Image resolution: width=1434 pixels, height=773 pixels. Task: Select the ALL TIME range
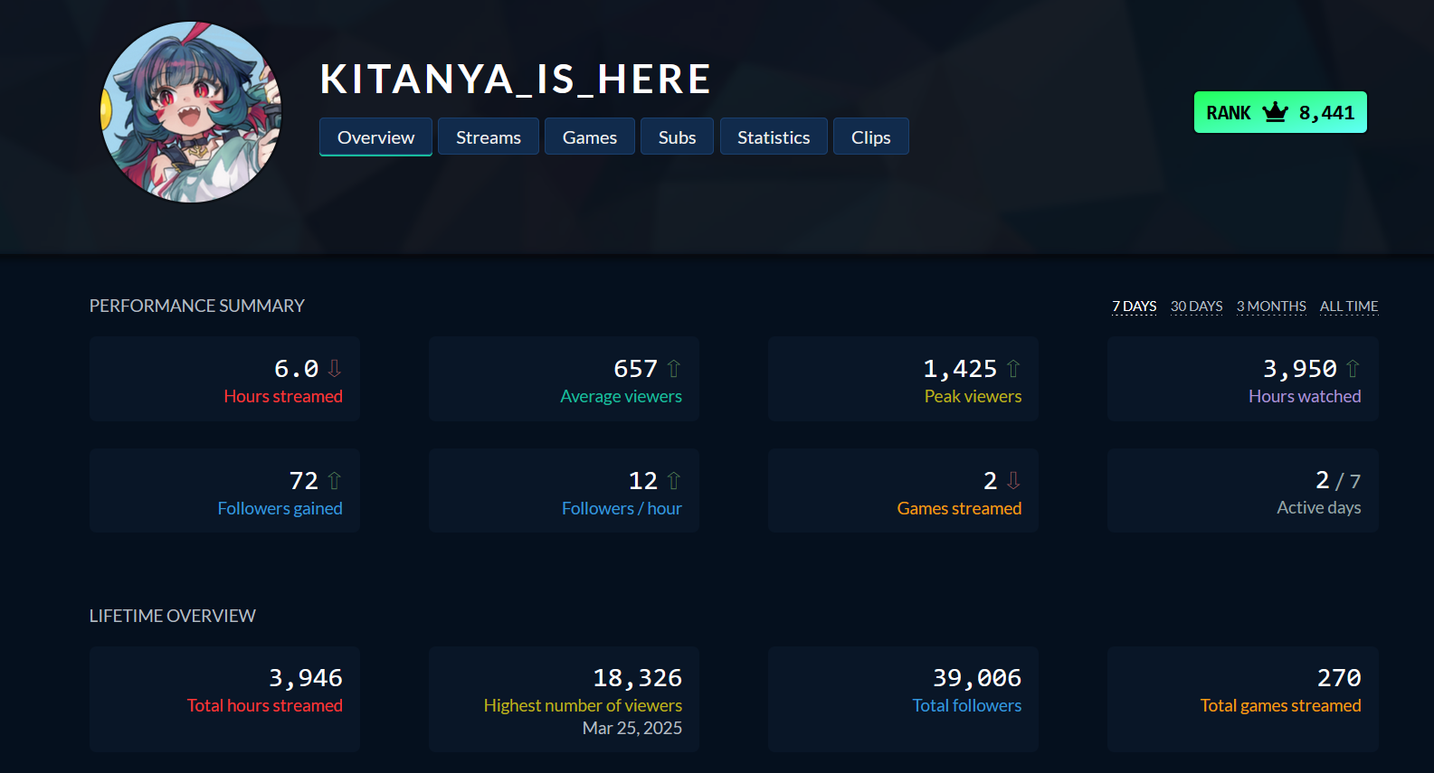click(x=1349, y=306)
